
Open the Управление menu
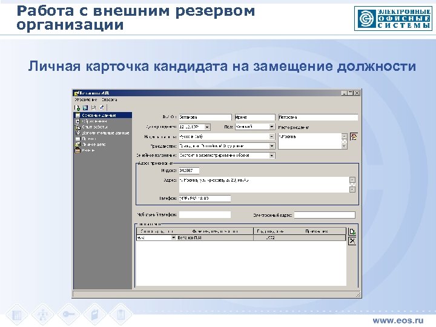point(85,99)
